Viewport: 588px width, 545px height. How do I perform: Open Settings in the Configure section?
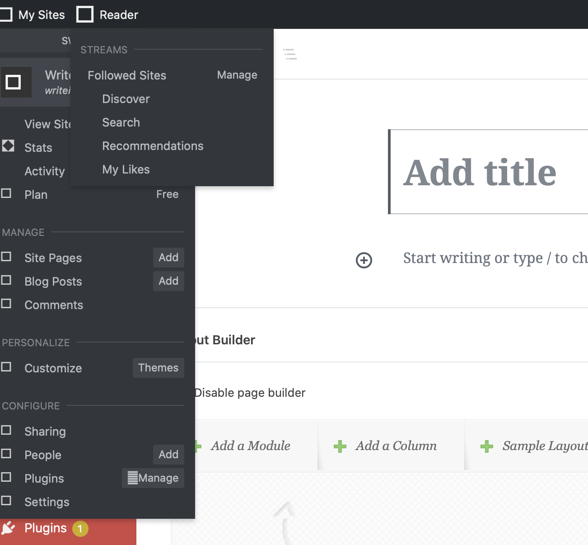[x=47, y=502]
